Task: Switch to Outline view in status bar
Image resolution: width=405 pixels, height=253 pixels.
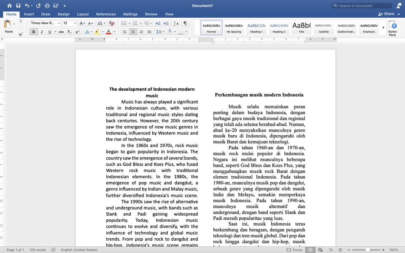Action: (x=331, y=250)
